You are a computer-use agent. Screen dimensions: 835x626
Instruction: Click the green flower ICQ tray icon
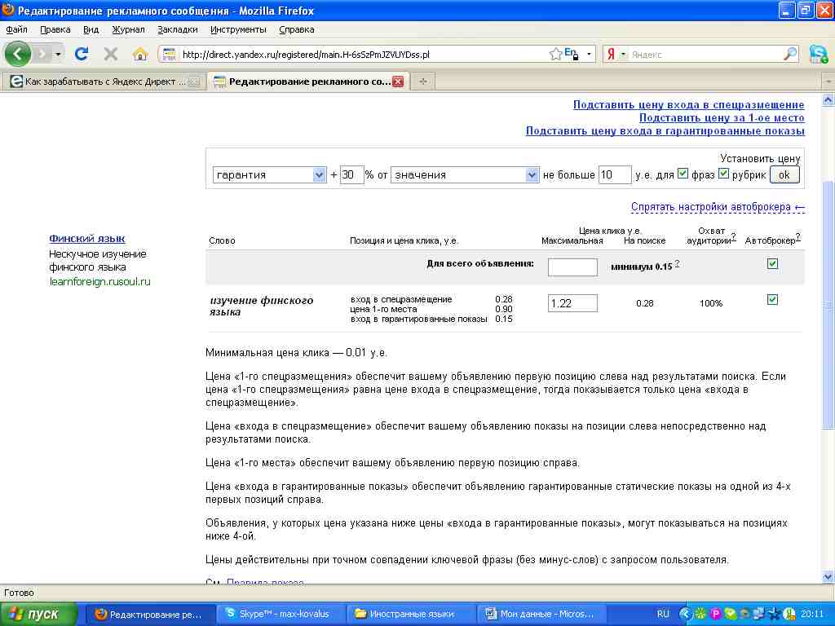pos(700,614)
